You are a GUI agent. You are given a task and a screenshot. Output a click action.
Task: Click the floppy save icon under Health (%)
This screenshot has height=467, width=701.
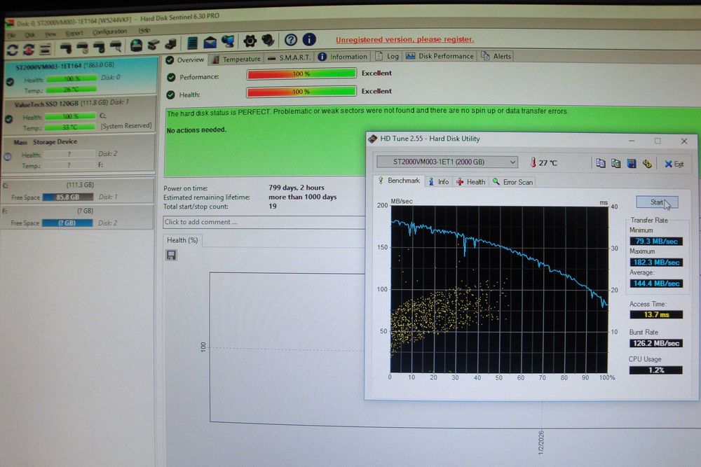coord(171,255)
